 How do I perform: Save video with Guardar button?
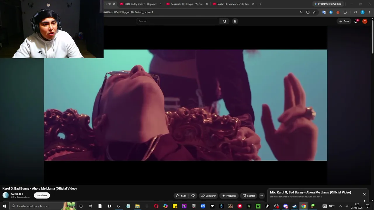(x=249, y=196)
